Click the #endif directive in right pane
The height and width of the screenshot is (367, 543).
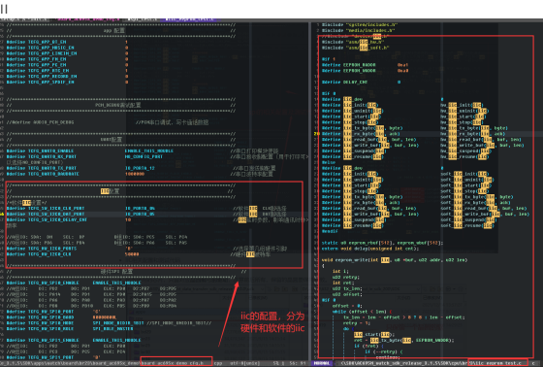coord(330,231)
